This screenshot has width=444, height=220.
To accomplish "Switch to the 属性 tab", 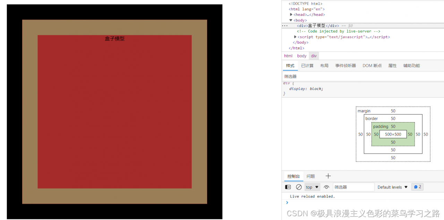I will click(392, 65).
